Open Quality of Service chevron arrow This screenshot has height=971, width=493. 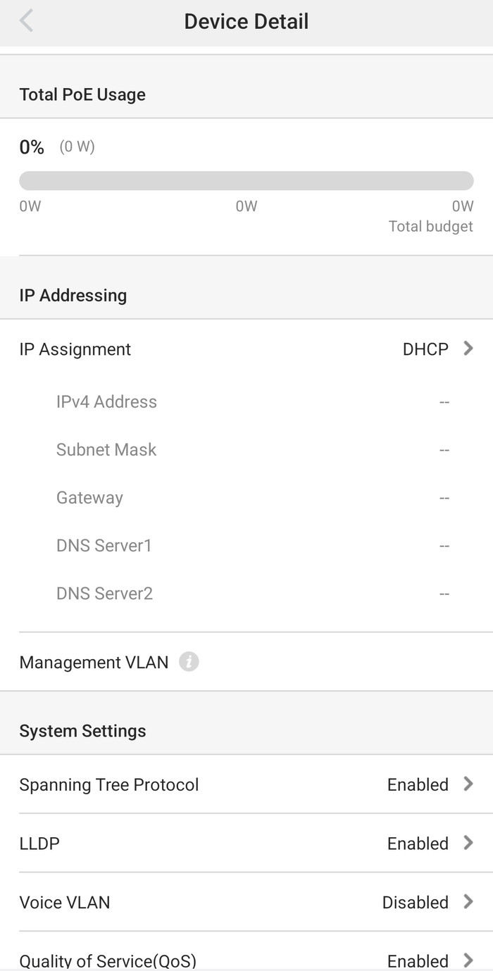468,960
